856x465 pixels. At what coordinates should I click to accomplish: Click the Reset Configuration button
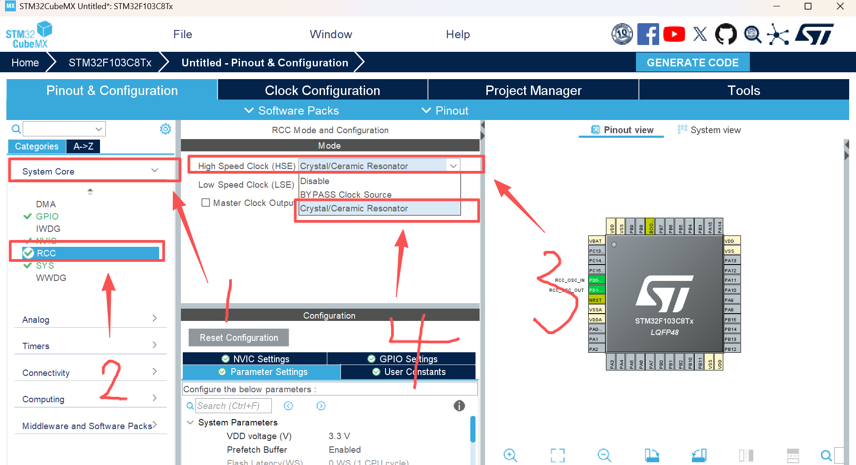pos(238,337)
